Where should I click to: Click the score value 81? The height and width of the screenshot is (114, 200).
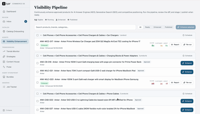[x=153, y=46]
